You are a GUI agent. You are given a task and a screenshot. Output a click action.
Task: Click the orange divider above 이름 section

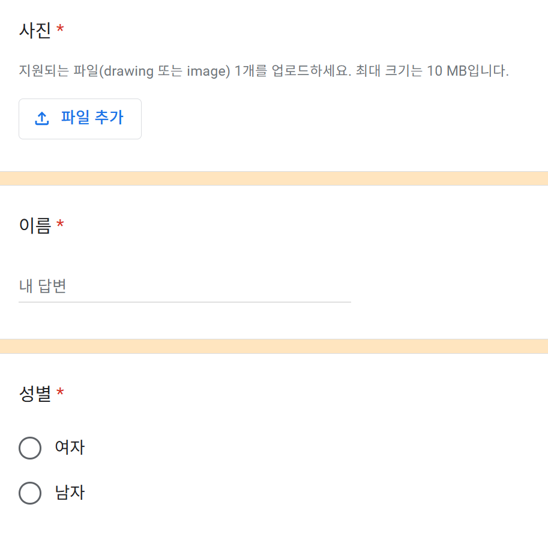pyautogui.click(x=274, y=177)
